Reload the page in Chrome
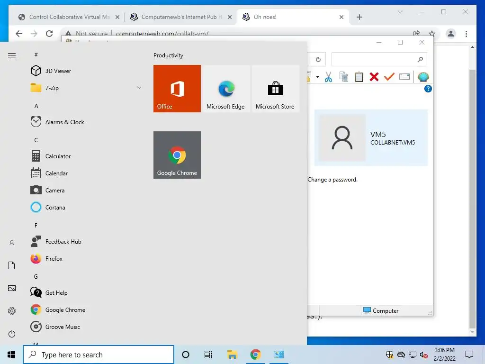The height and width of the screenshot is (364, 485). point(49,34)
